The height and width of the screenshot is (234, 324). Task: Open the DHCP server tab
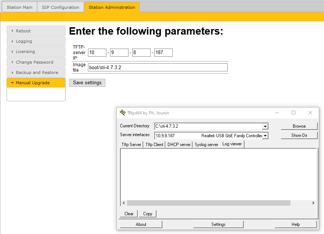[x=179, y=145]
